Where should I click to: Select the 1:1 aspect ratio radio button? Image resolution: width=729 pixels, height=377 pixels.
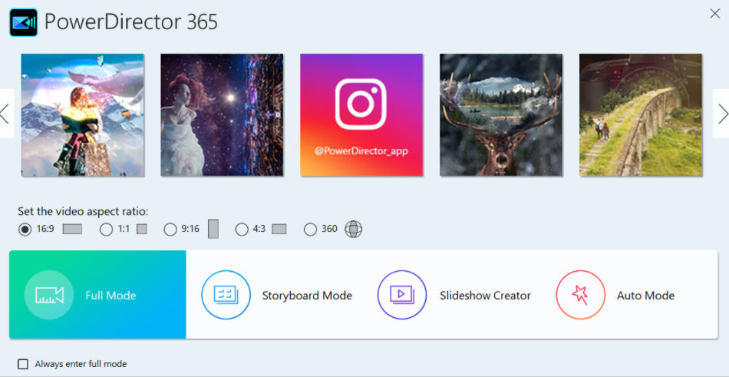[x=106, y=229]
